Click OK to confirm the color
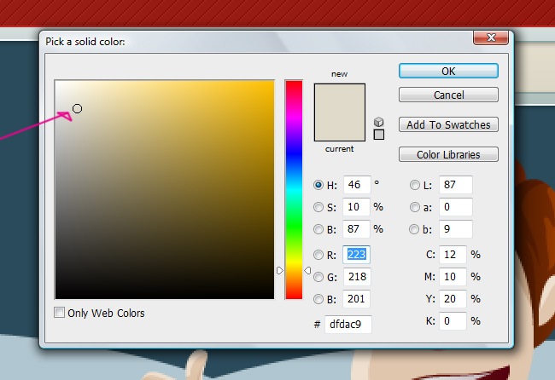 point(448,71)
